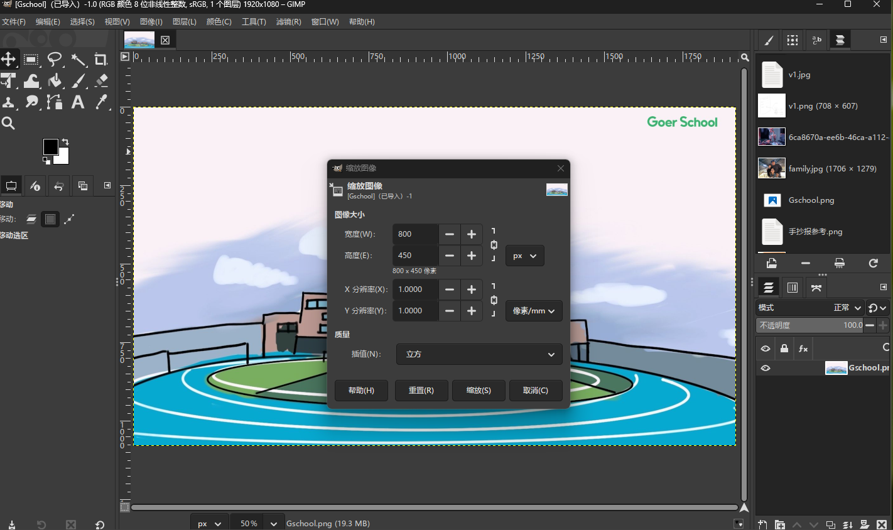Screen dimensions: 893x530
Task: Toggle the width-height aspect ratio chain link
Action: 494,245
